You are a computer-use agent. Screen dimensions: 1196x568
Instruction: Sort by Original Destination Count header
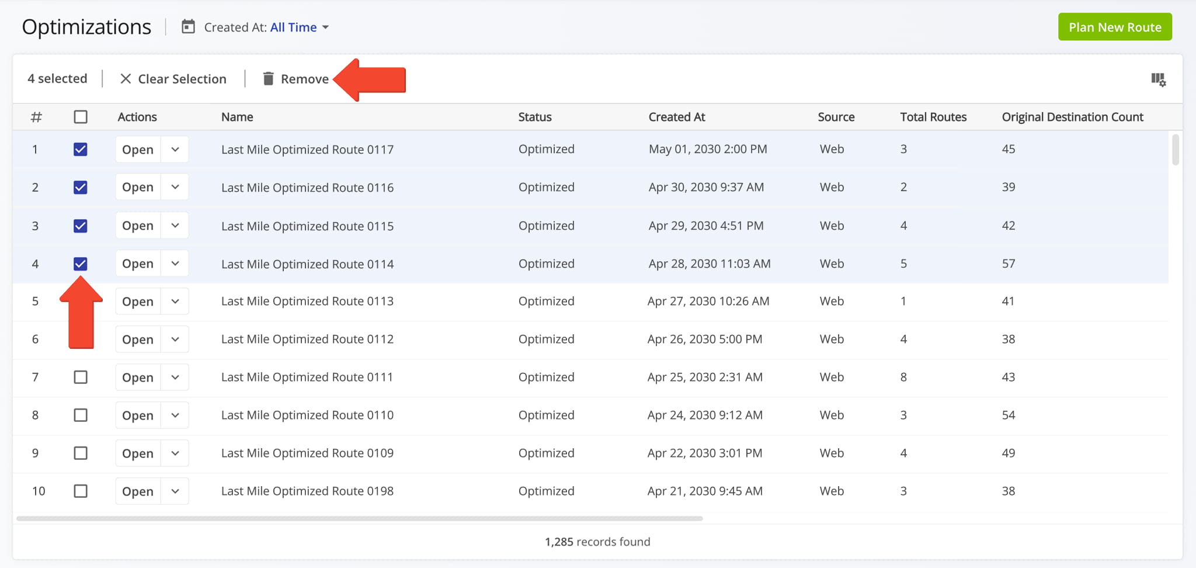[1073, 117]
